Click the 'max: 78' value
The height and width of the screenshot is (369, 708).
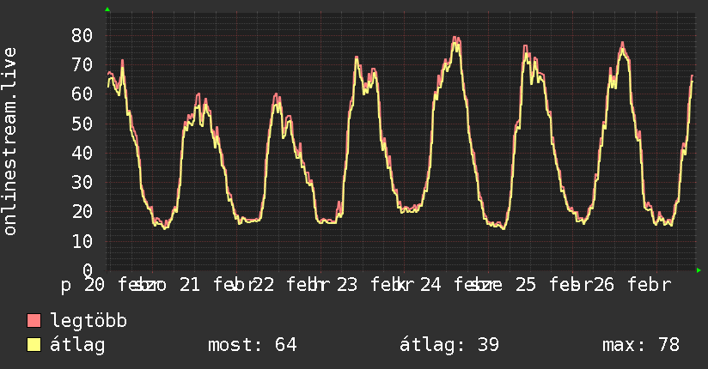[x=641, y=345]
